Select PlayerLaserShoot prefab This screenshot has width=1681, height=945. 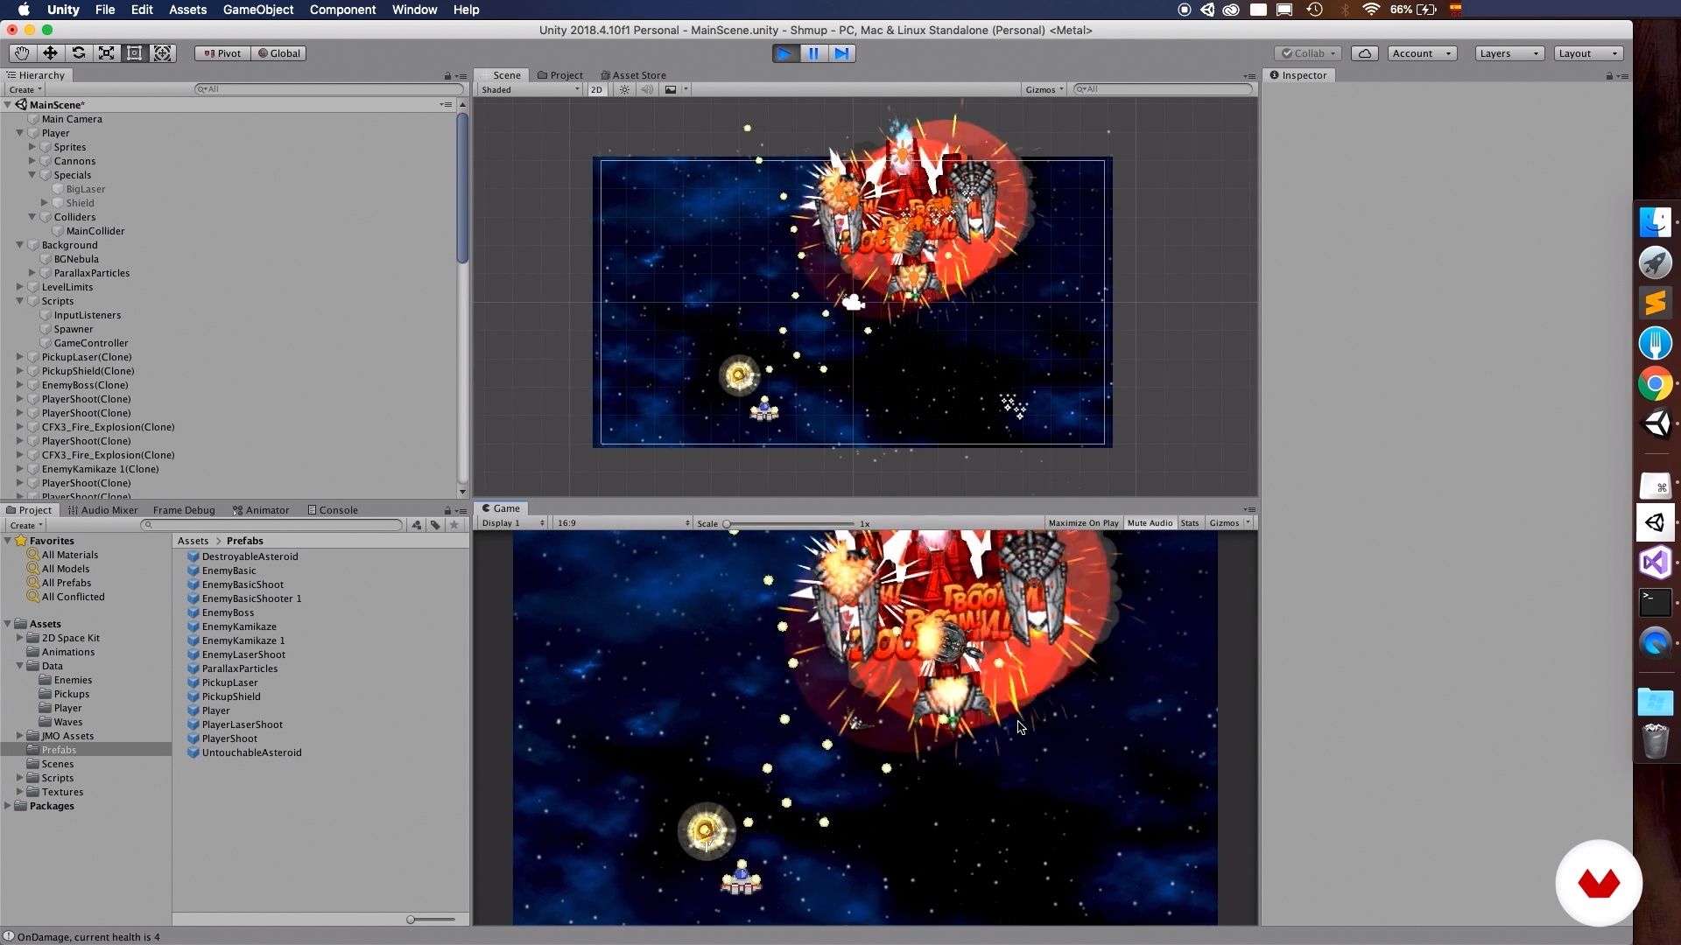coord(242,724)
